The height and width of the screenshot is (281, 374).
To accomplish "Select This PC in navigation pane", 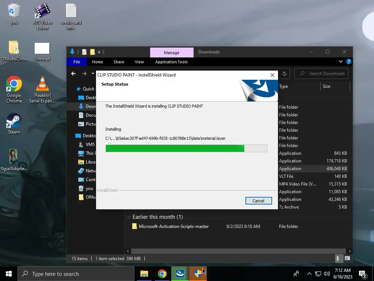I will (x=87, y=153).
